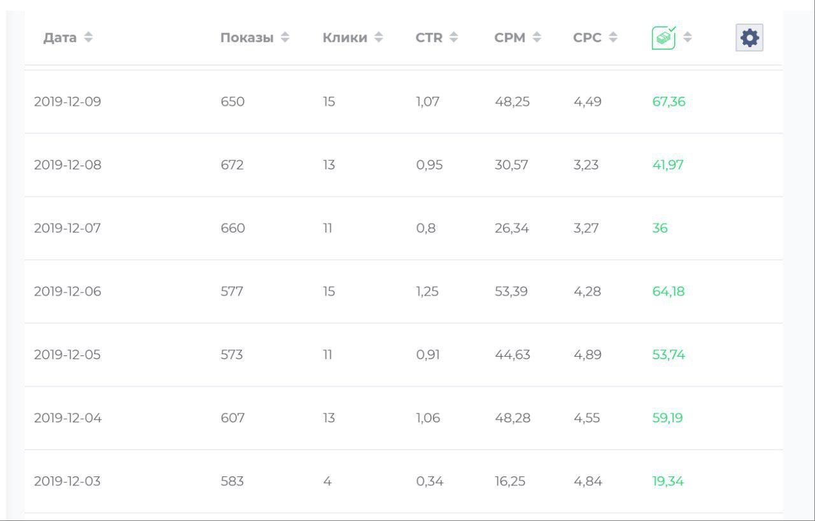Sort table by Дата column arrows
Viewport: 815px width, 521px height.
click(88, 38)
